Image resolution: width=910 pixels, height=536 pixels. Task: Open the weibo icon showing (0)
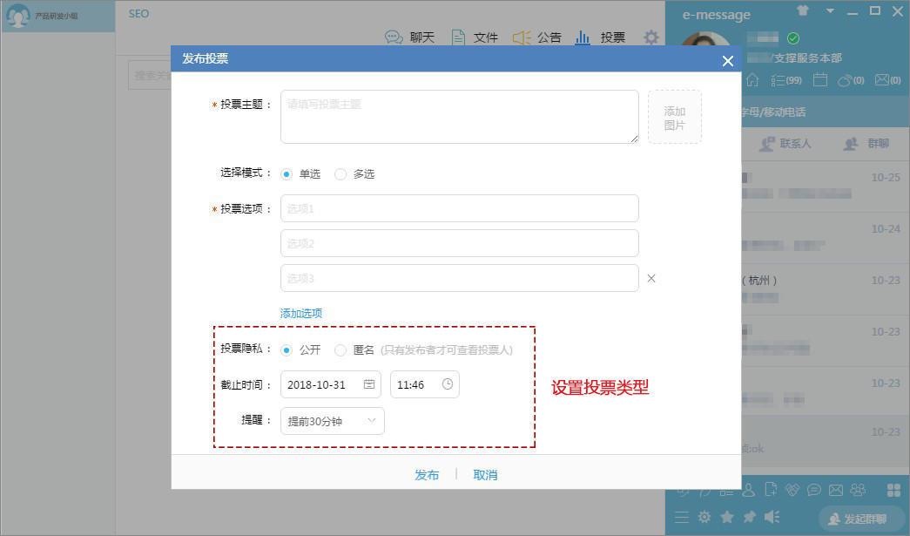click(851, 80)
